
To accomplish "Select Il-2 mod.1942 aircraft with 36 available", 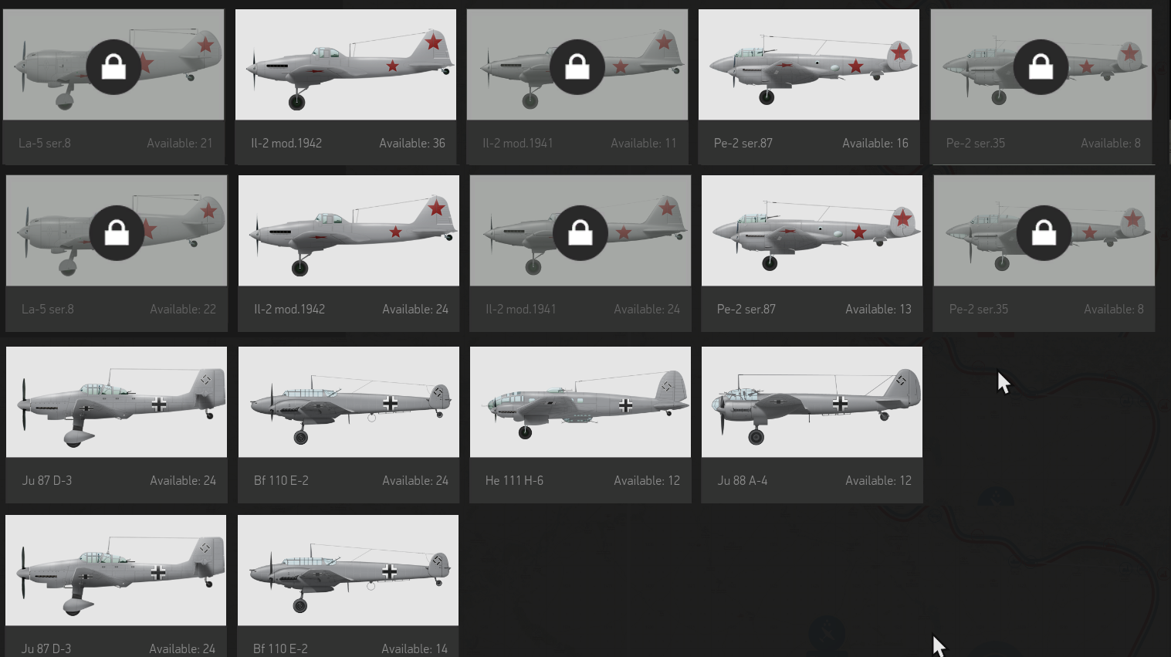I will (x=346, y=86).
